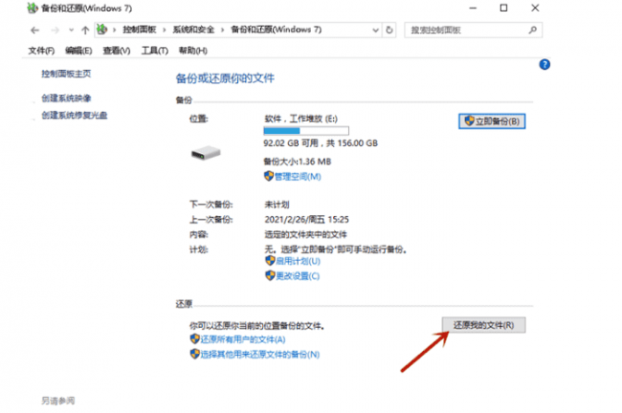Click the 备份大小:1.36 MB text
The width and height of the screenshot is (622, 413).
(297, 162)
